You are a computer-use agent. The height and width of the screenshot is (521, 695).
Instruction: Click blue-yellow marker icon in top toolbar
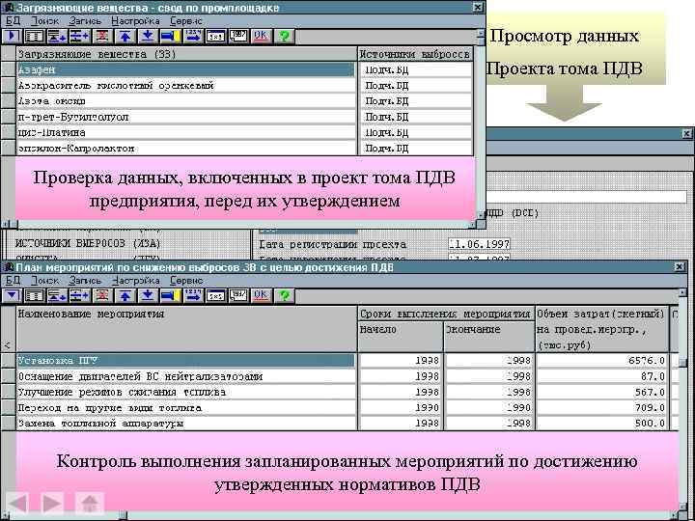point(170,36)
